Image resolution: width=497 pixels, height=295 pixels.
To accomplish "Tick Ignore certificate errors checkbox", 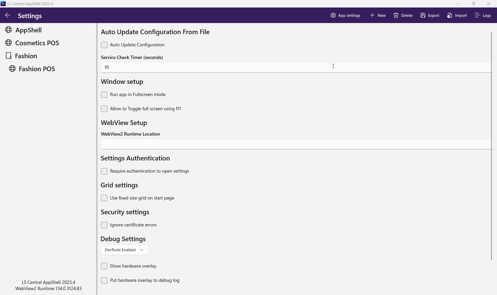I will (104, 225).
